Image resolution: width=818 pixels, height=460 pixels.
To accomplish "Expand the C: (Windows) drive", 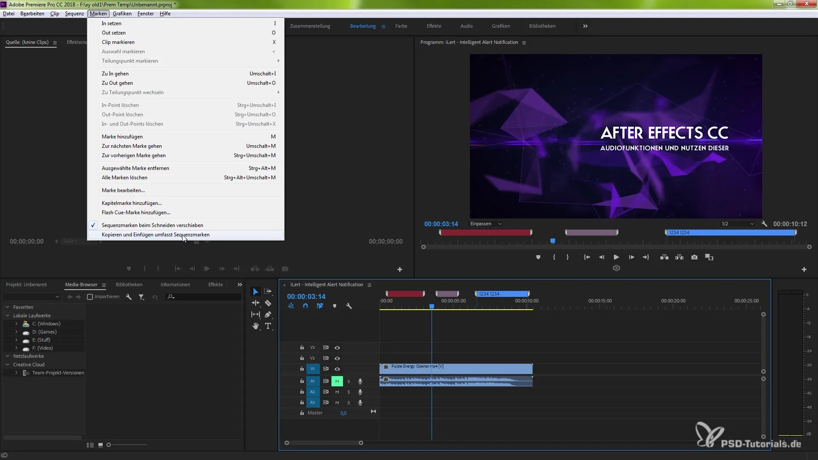I will [16, 324].
